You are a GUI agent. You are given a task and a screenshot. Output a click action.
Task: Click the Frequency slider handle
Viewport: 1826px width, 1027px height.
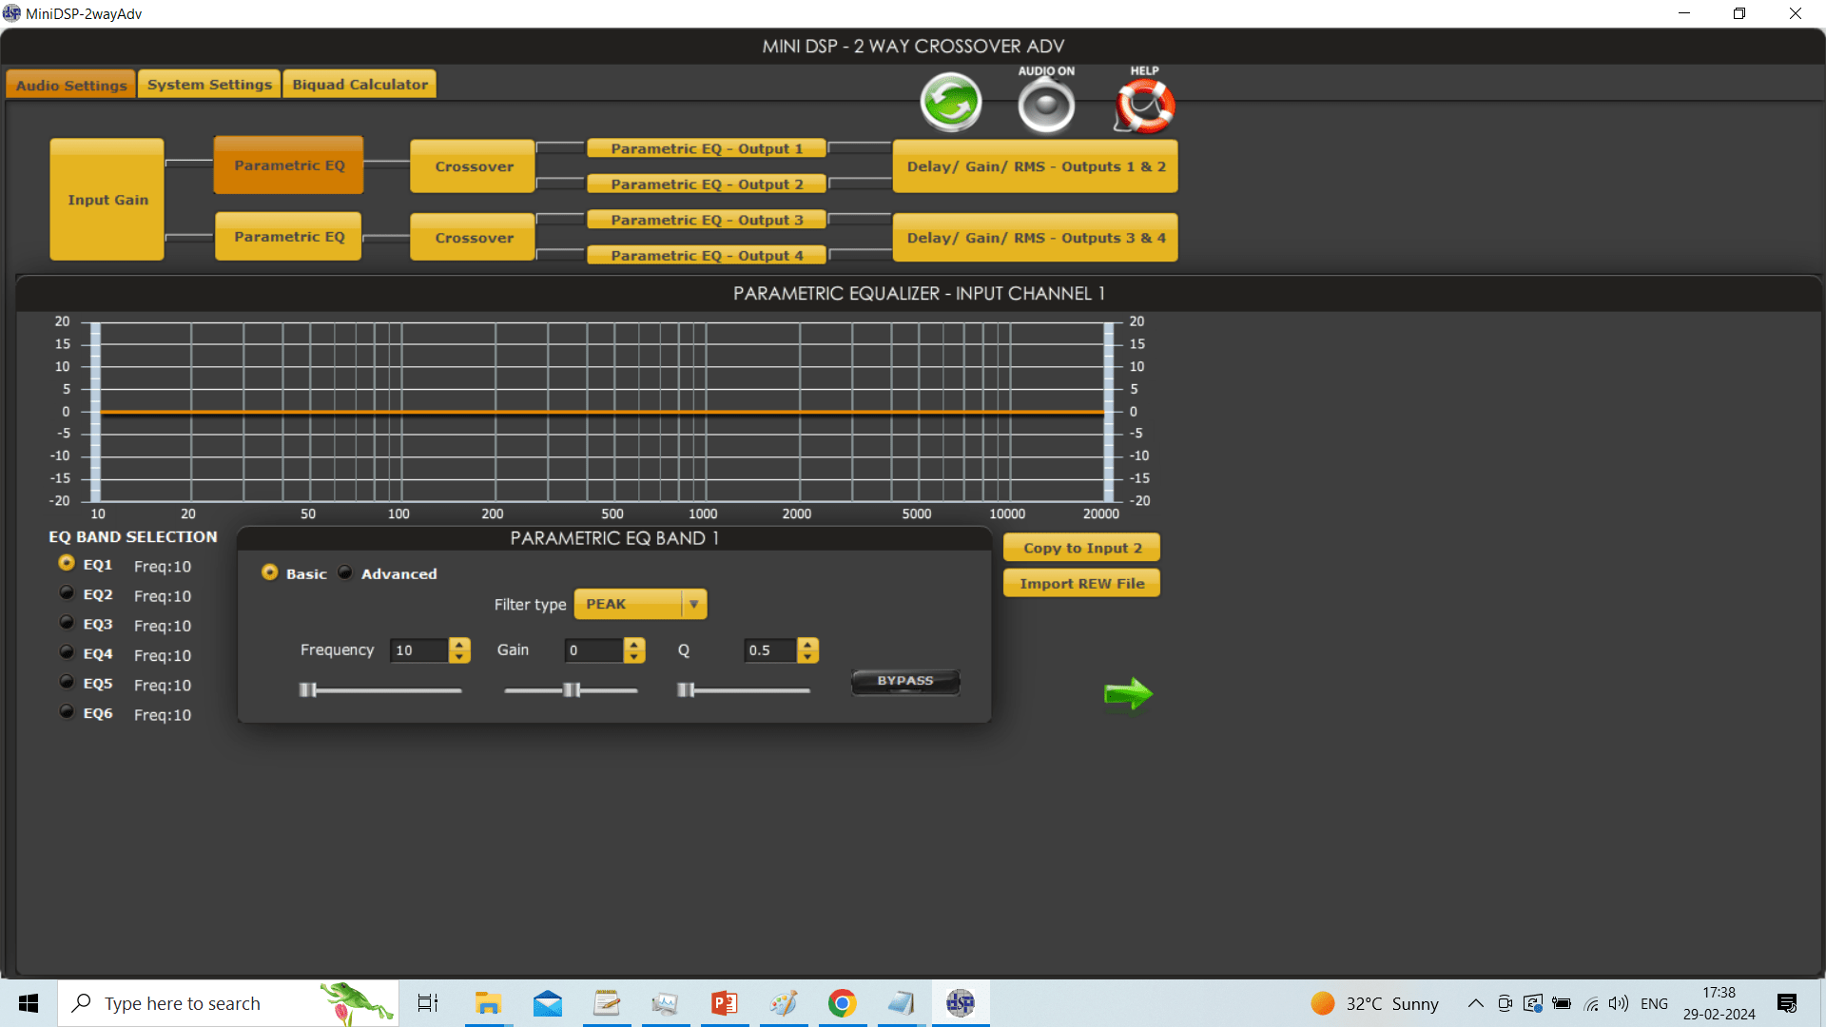[x=307, y=690]
